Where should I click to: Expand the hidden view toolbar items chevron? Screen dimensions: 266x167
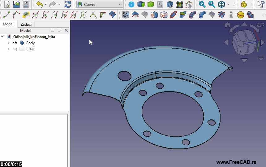234,5
